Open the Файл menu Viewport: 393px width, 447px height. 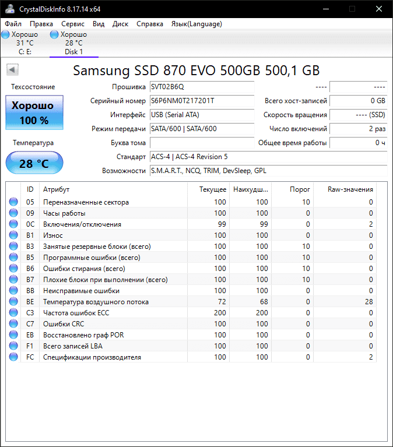click(x=13, y=24)
